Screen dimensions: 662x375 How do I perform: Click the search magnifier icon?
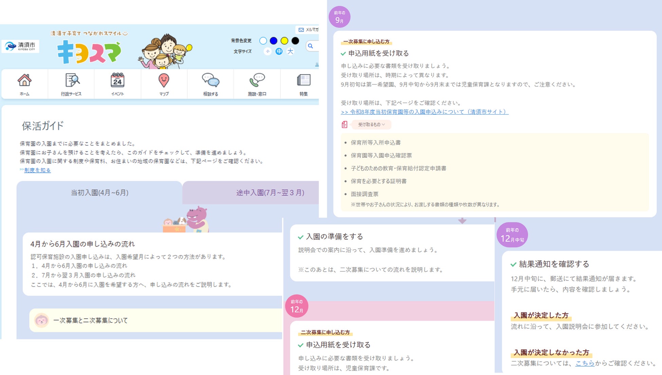(x=310, y=46)
